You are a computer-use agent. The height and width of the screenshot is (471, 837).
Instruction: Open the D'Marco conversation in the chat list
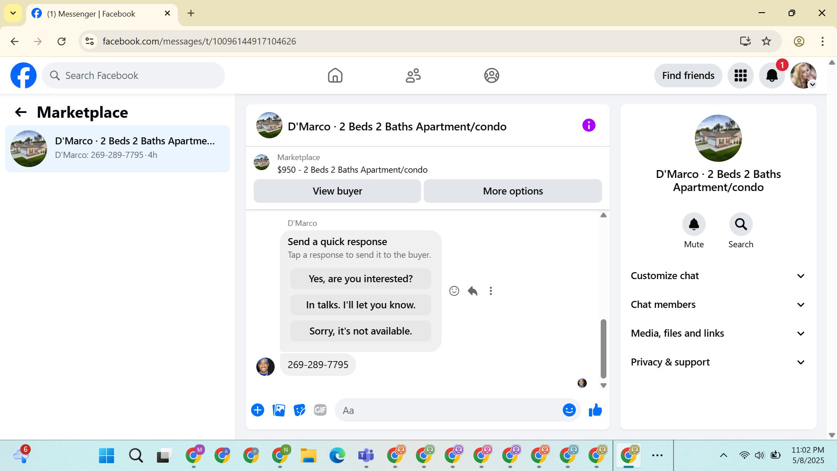coord(118,149)
